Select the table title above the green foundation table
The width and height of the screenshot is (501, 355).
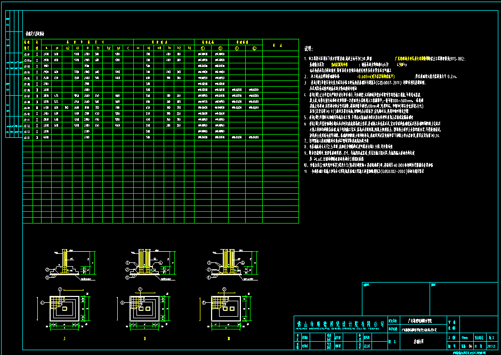pos(35,34)
